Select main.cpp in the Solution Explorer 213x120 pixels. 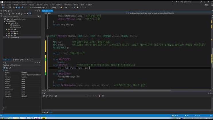pos(13,31)
